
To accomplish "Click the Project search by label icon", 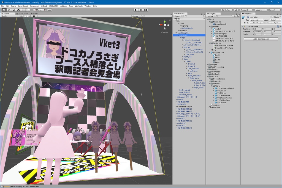I will tap(238, 16).
